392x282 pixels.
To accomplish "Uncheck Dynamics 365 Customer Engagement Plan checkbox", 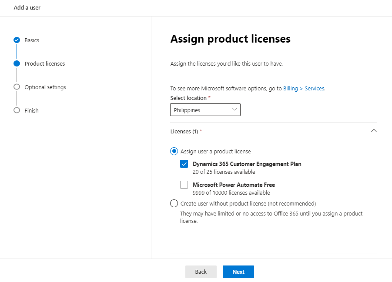I will click(184, 164).
